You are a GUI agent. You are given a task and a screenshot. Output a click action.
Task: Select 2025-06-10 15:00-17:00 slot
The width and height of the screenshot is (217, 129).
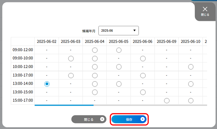click(191, 100)
